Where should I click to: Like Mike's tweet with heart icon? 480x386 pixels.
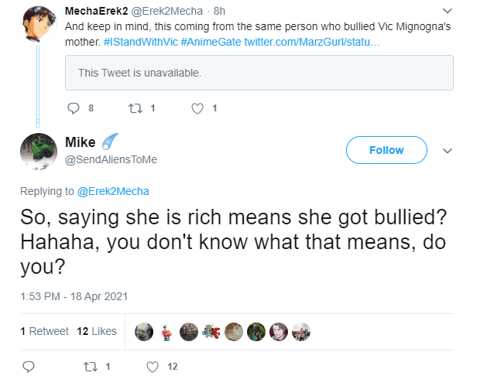pos(153,367)
